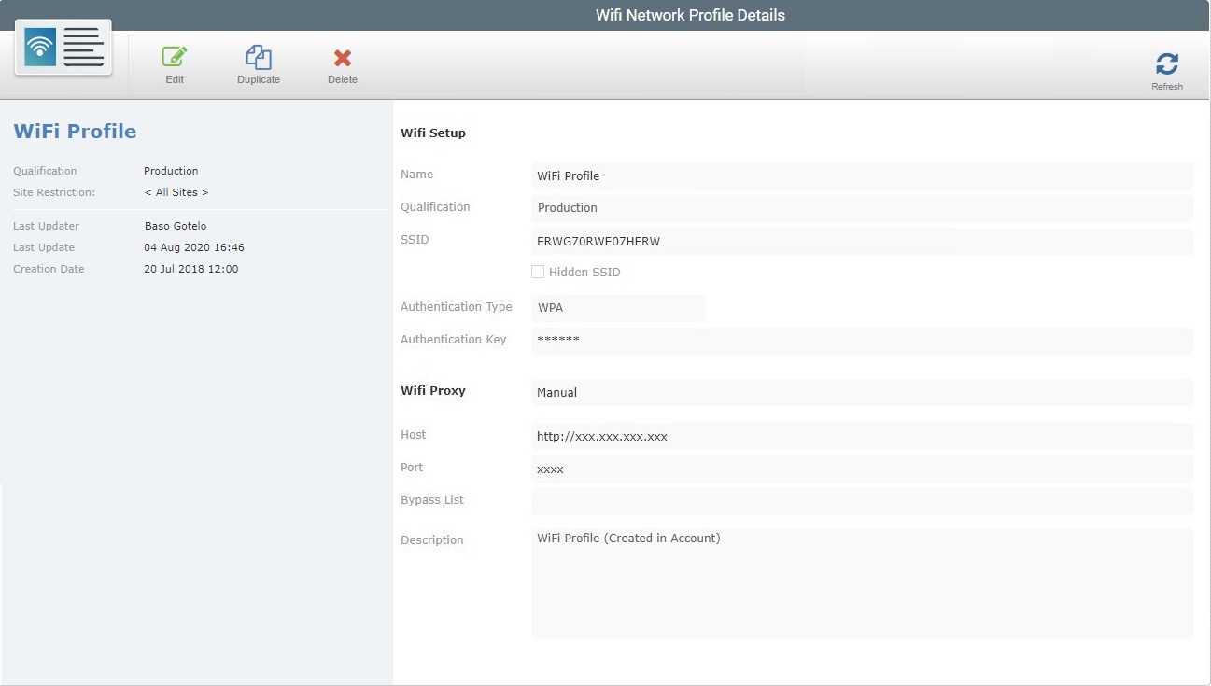
Task: Click the WiFi Profile heading in the sidebar
Action: [x=75, y=131]
